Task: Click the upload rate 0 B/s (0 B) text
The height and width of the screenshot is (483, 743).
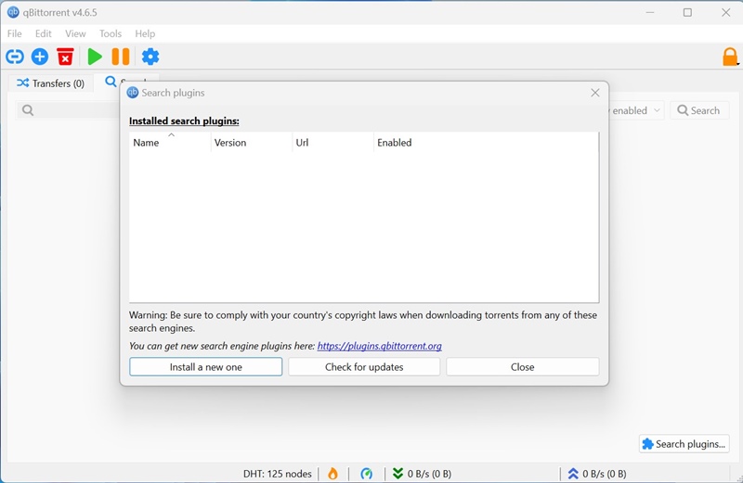Action: (x=605, y=474)
